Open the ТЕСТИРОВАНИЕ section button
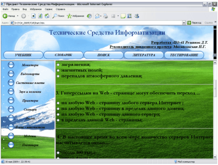 [184, 55]
